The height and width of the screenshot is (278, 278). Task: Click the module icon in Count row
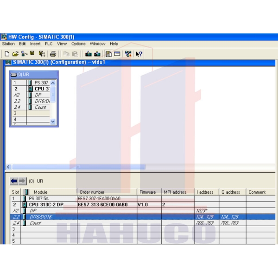coord(24,223)
